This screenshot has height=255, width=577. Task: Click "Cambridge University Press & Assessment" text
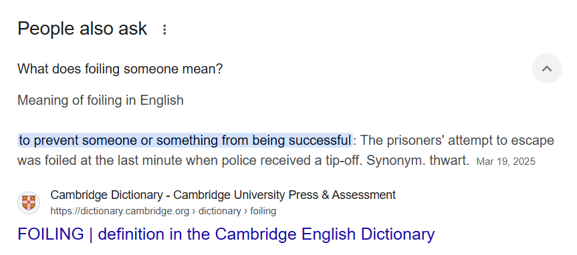(x=284, y=195)
